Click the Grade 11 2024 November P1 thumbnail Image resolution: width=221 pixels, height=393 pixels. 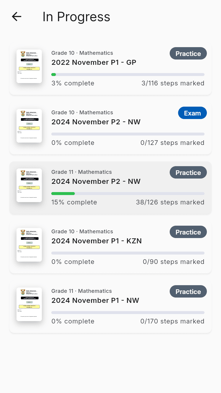click(29, 304)
